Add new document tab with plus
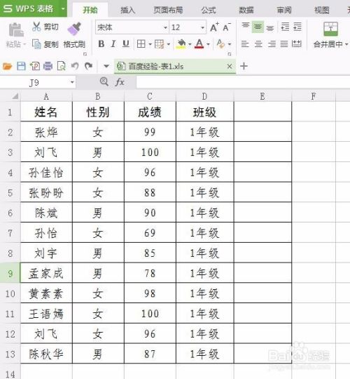 (x=244, y=66)
